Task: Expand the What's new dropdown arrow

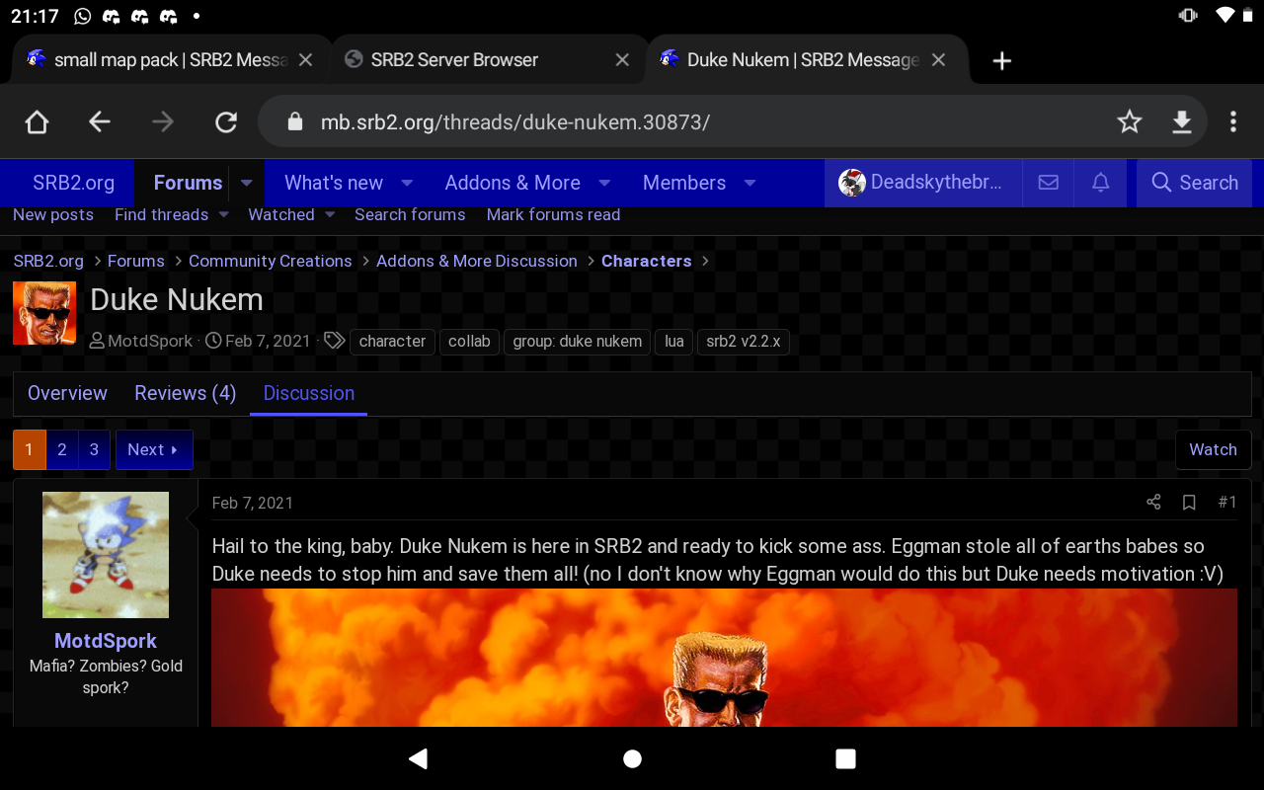Action: (406, 183)
